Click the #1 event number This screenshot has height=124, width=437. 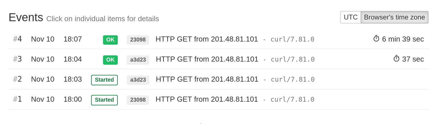point(17,99)
